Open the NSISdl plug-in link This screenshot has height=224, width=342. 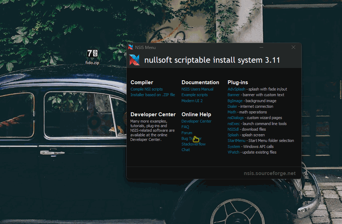[233, 129]
